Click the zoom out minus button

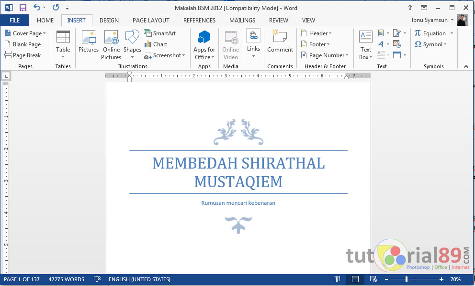click(386, 279)
